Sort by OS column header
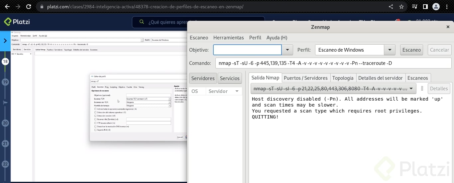 (x=197, y=91)
